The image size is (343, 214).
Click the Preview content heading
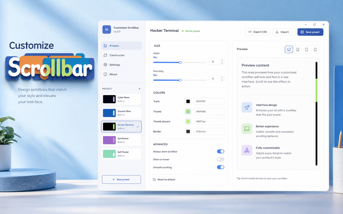tap(255, 65)
